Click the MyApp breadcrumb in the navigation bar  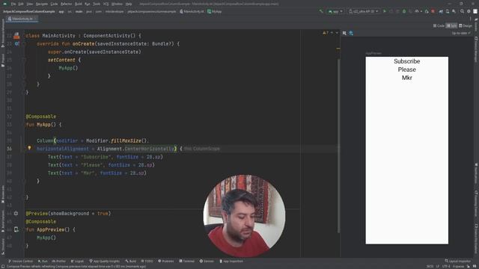[x=215, y=11]
